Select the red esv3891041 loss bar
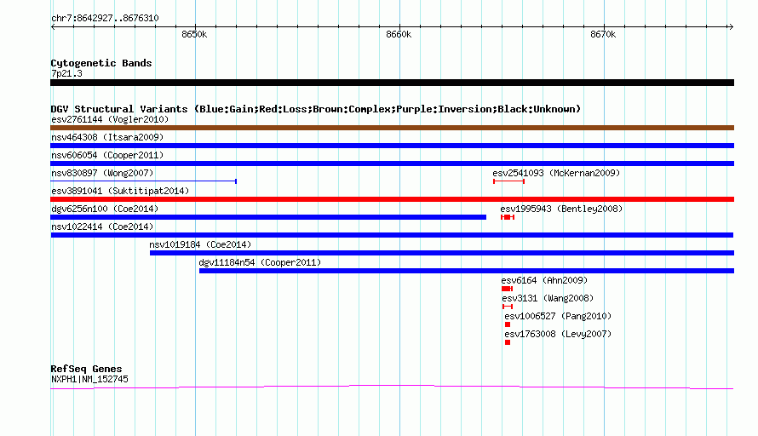The width and height of the screenshot is (758, 436). [x=392, y=199]
